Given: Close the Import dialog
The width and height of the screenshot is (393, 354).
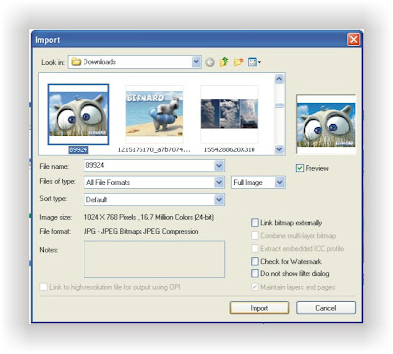Looking at the screenshot, I should point(353,40).
